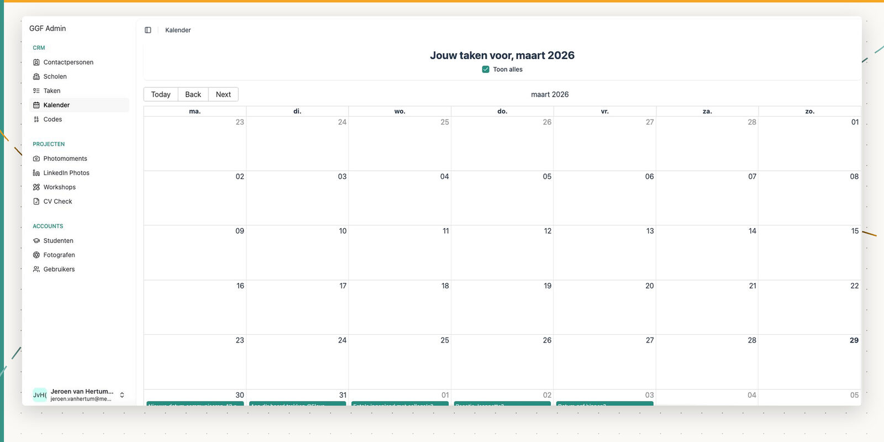Go to the previous month with Back
The image size is (884, 442).
pyautogui.click(x=193, y=94)
